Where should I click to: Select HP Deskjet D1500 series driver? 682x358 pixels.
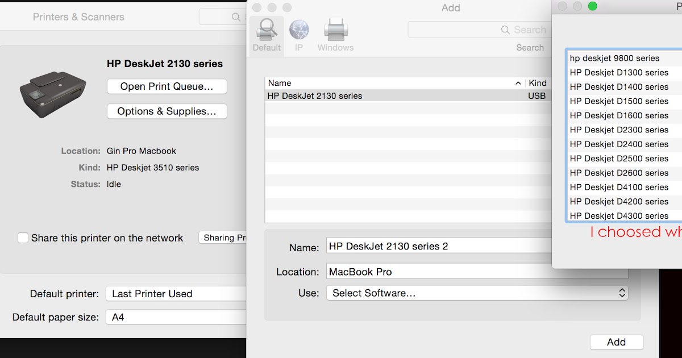pos(625,101)
